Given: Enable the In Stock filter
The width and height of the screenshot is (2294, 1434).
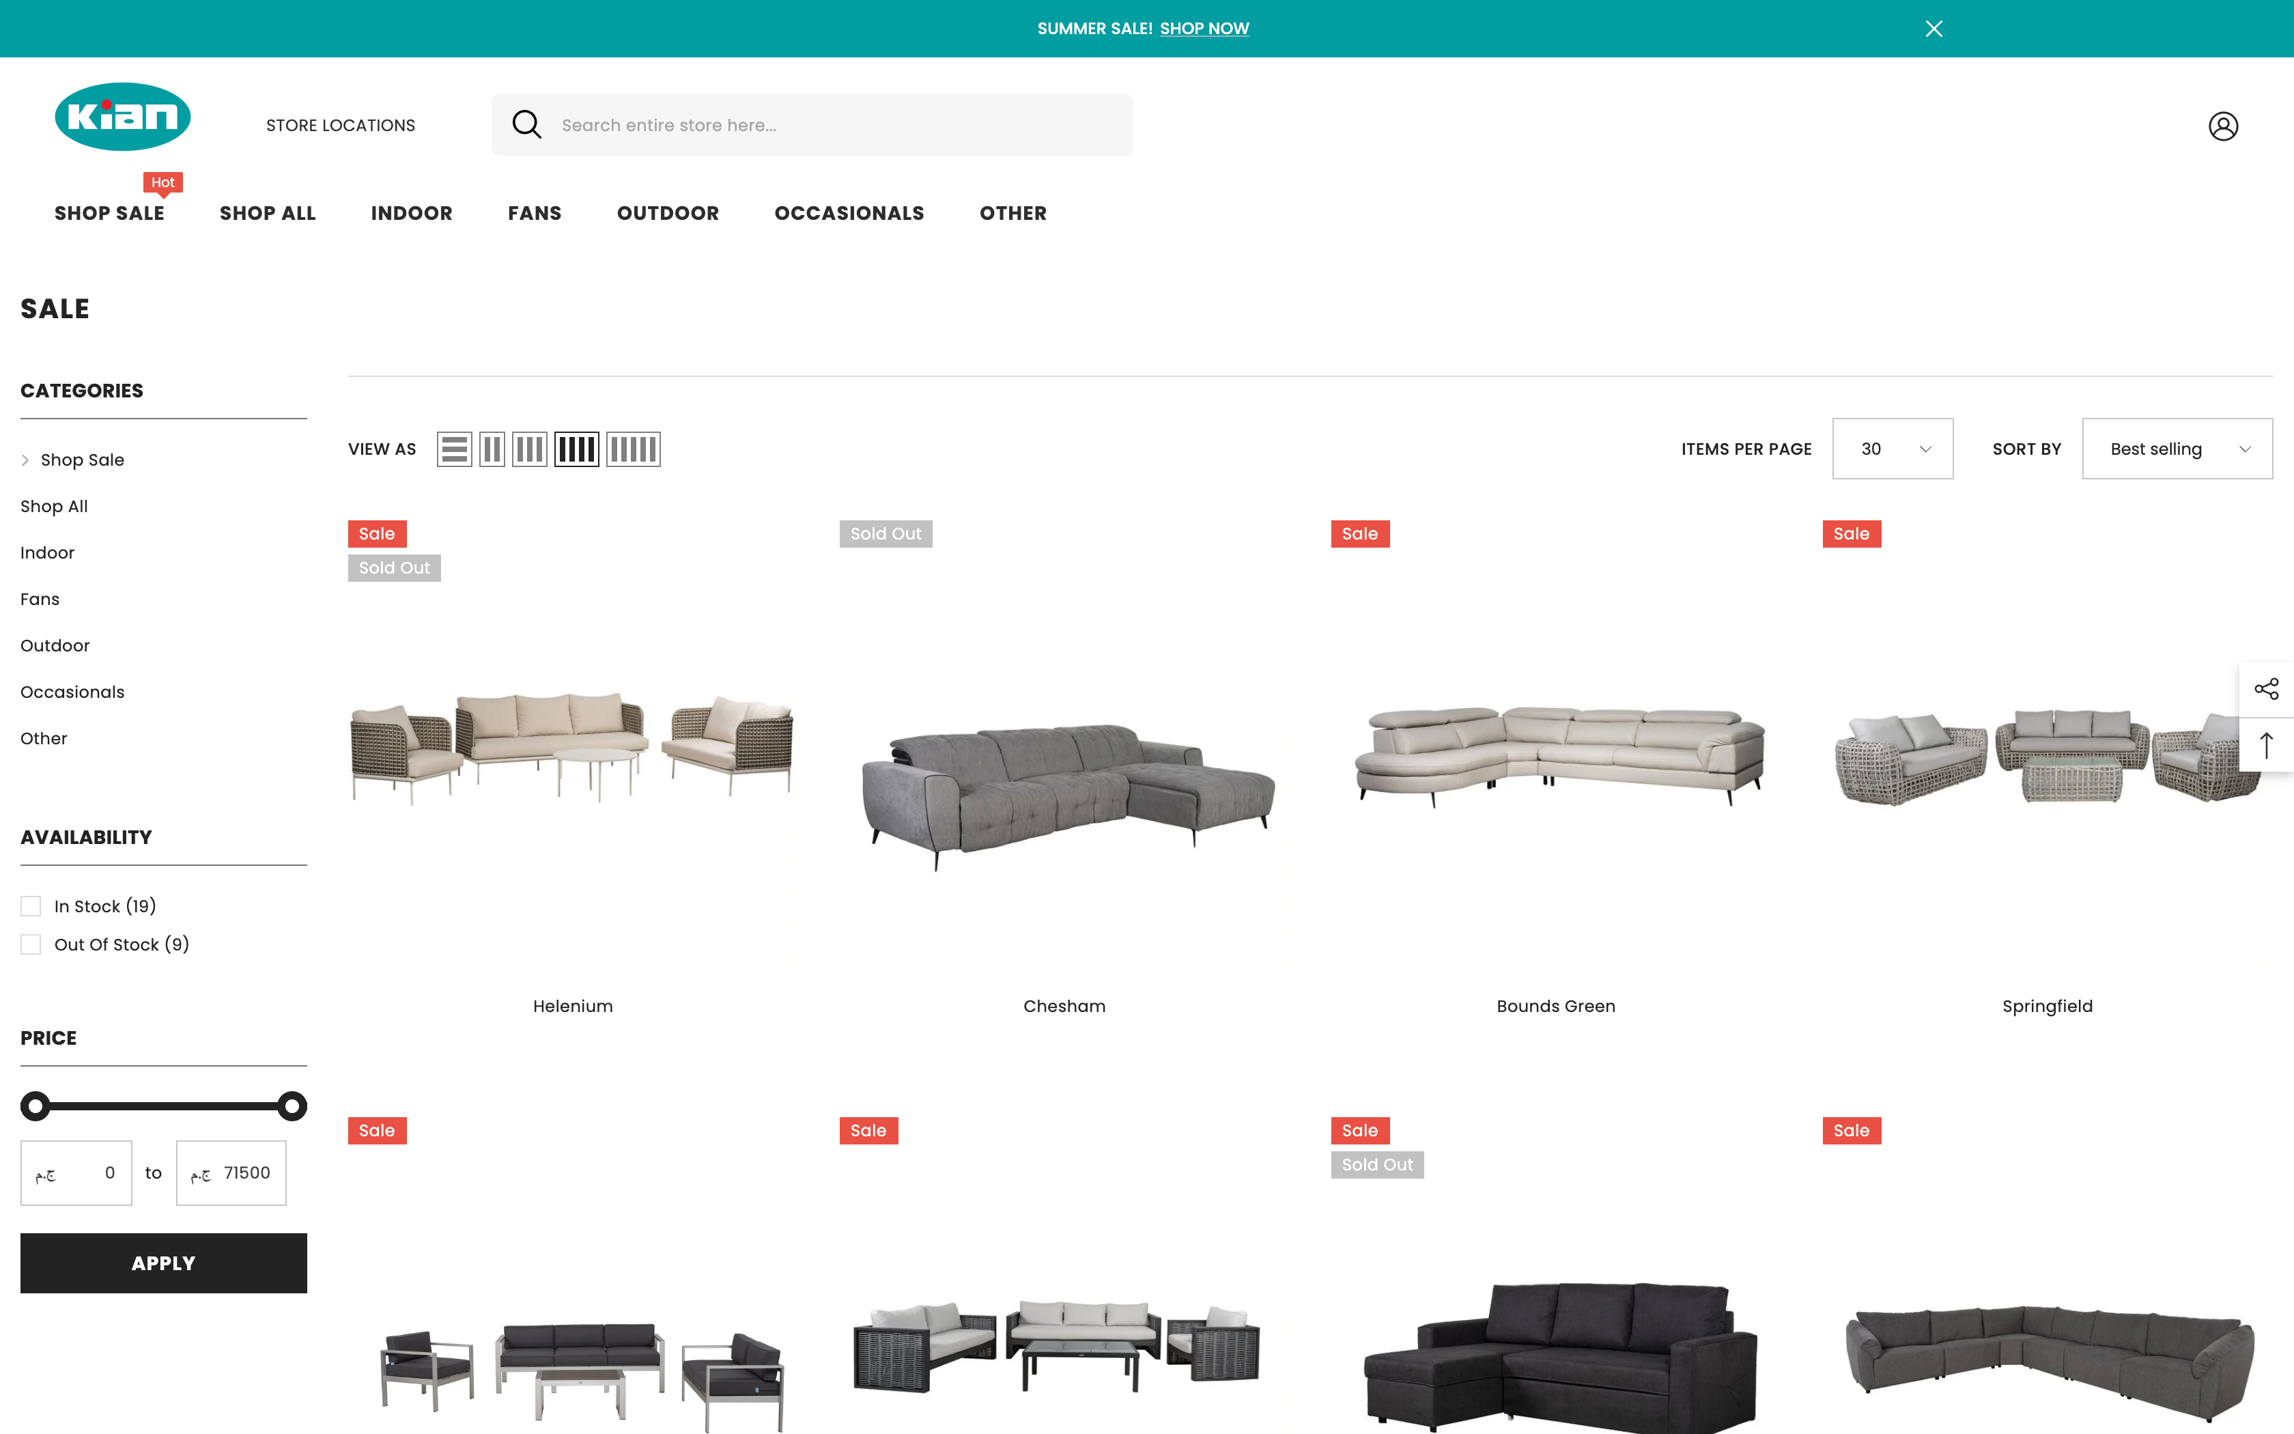Looking at the screenshot, I should (x=30, y=905).
